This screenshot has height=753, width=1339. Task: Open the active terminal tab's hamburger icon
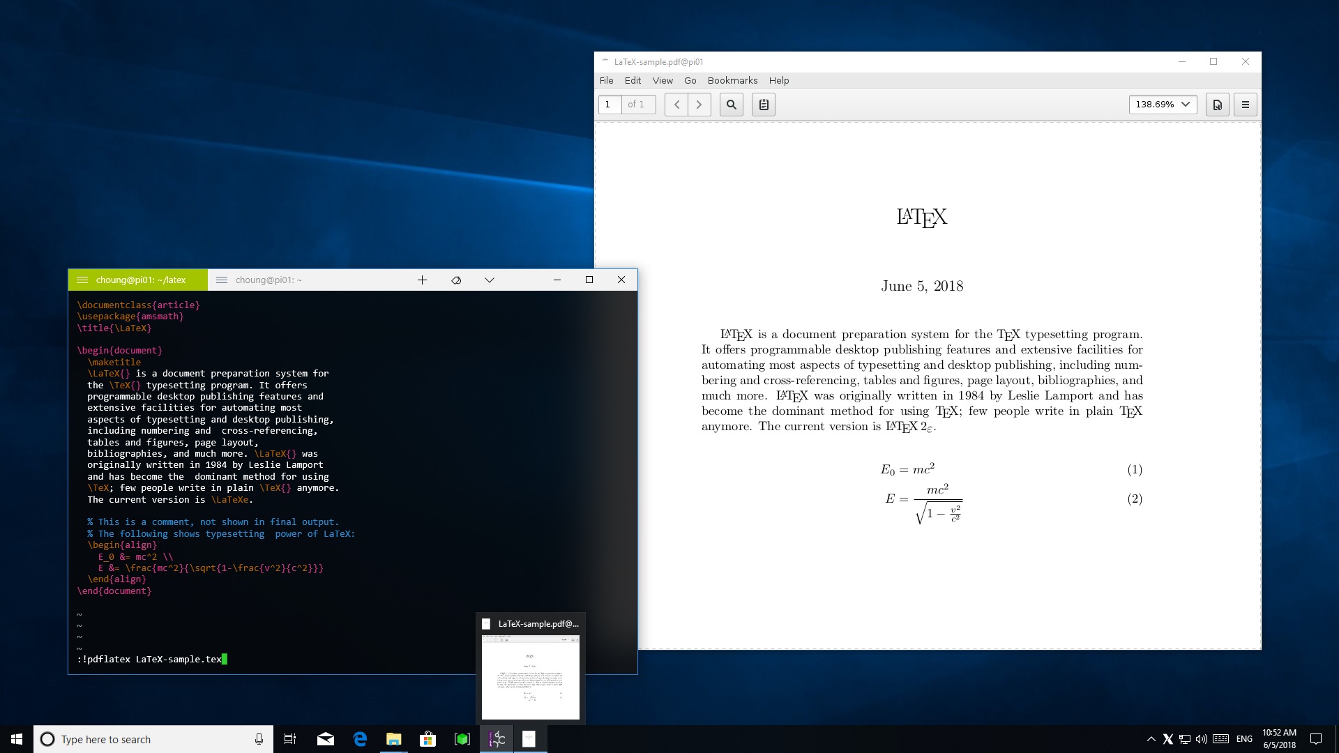point(82,280)
